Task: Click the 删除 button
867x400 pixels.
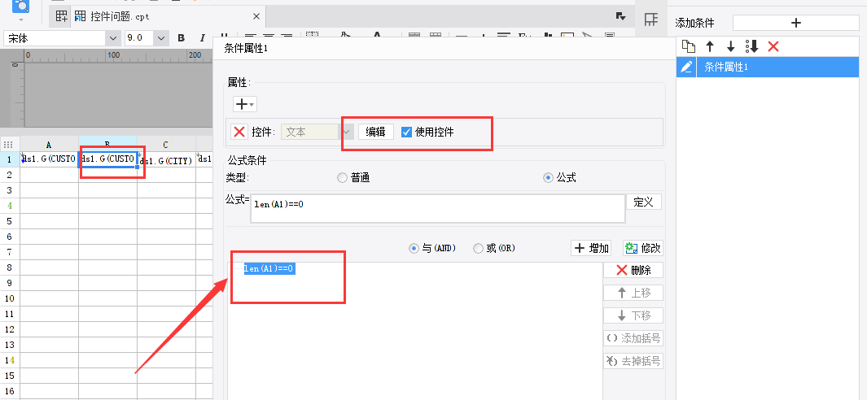Action: [x=633, y=270]
